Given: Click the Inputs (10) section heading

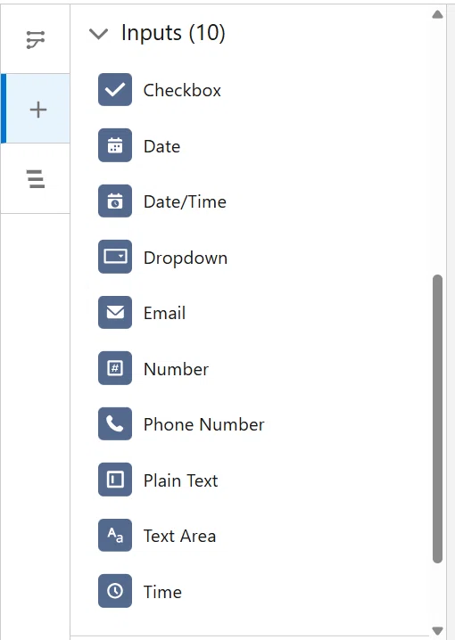Looking at the screenshot, I should [173, 33].
